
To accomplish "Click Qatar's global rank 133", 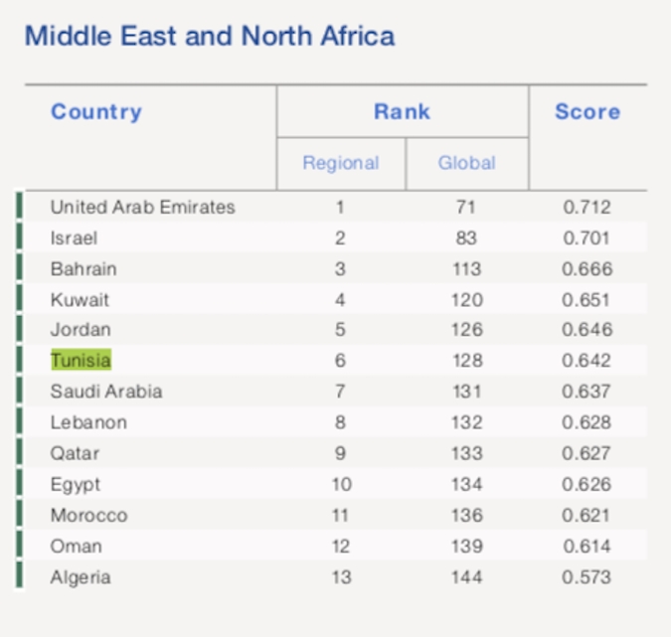I will pos(467,453).
